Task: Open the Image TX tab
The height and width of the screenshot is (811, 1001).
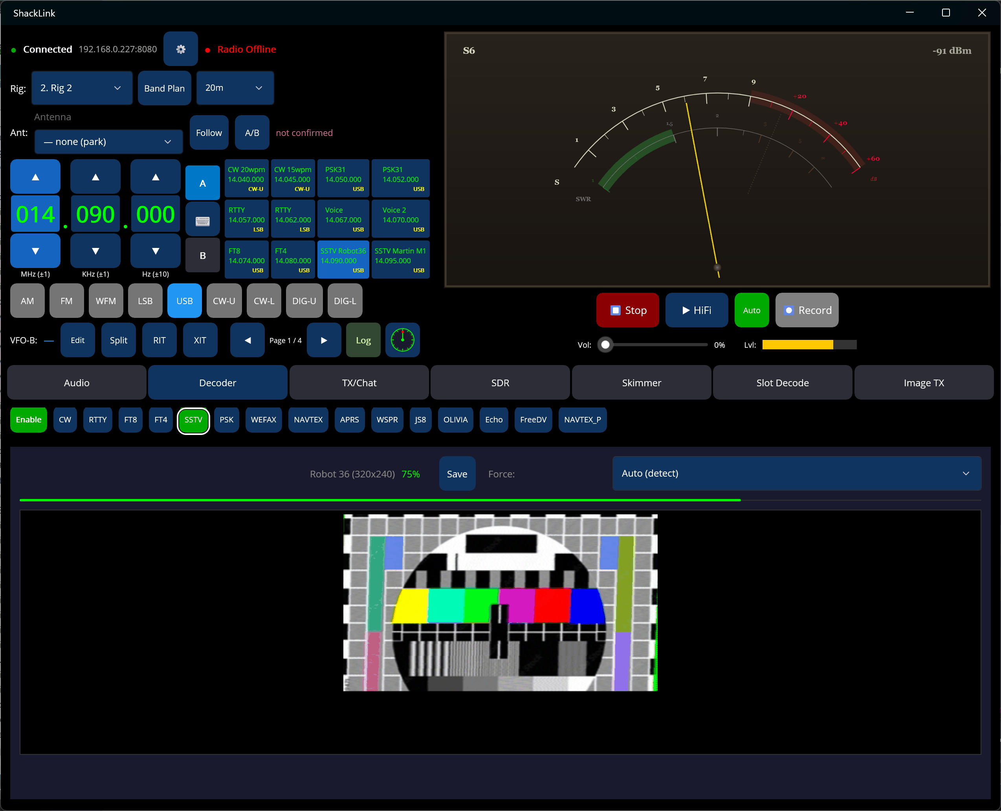Action: coord(924,383)
